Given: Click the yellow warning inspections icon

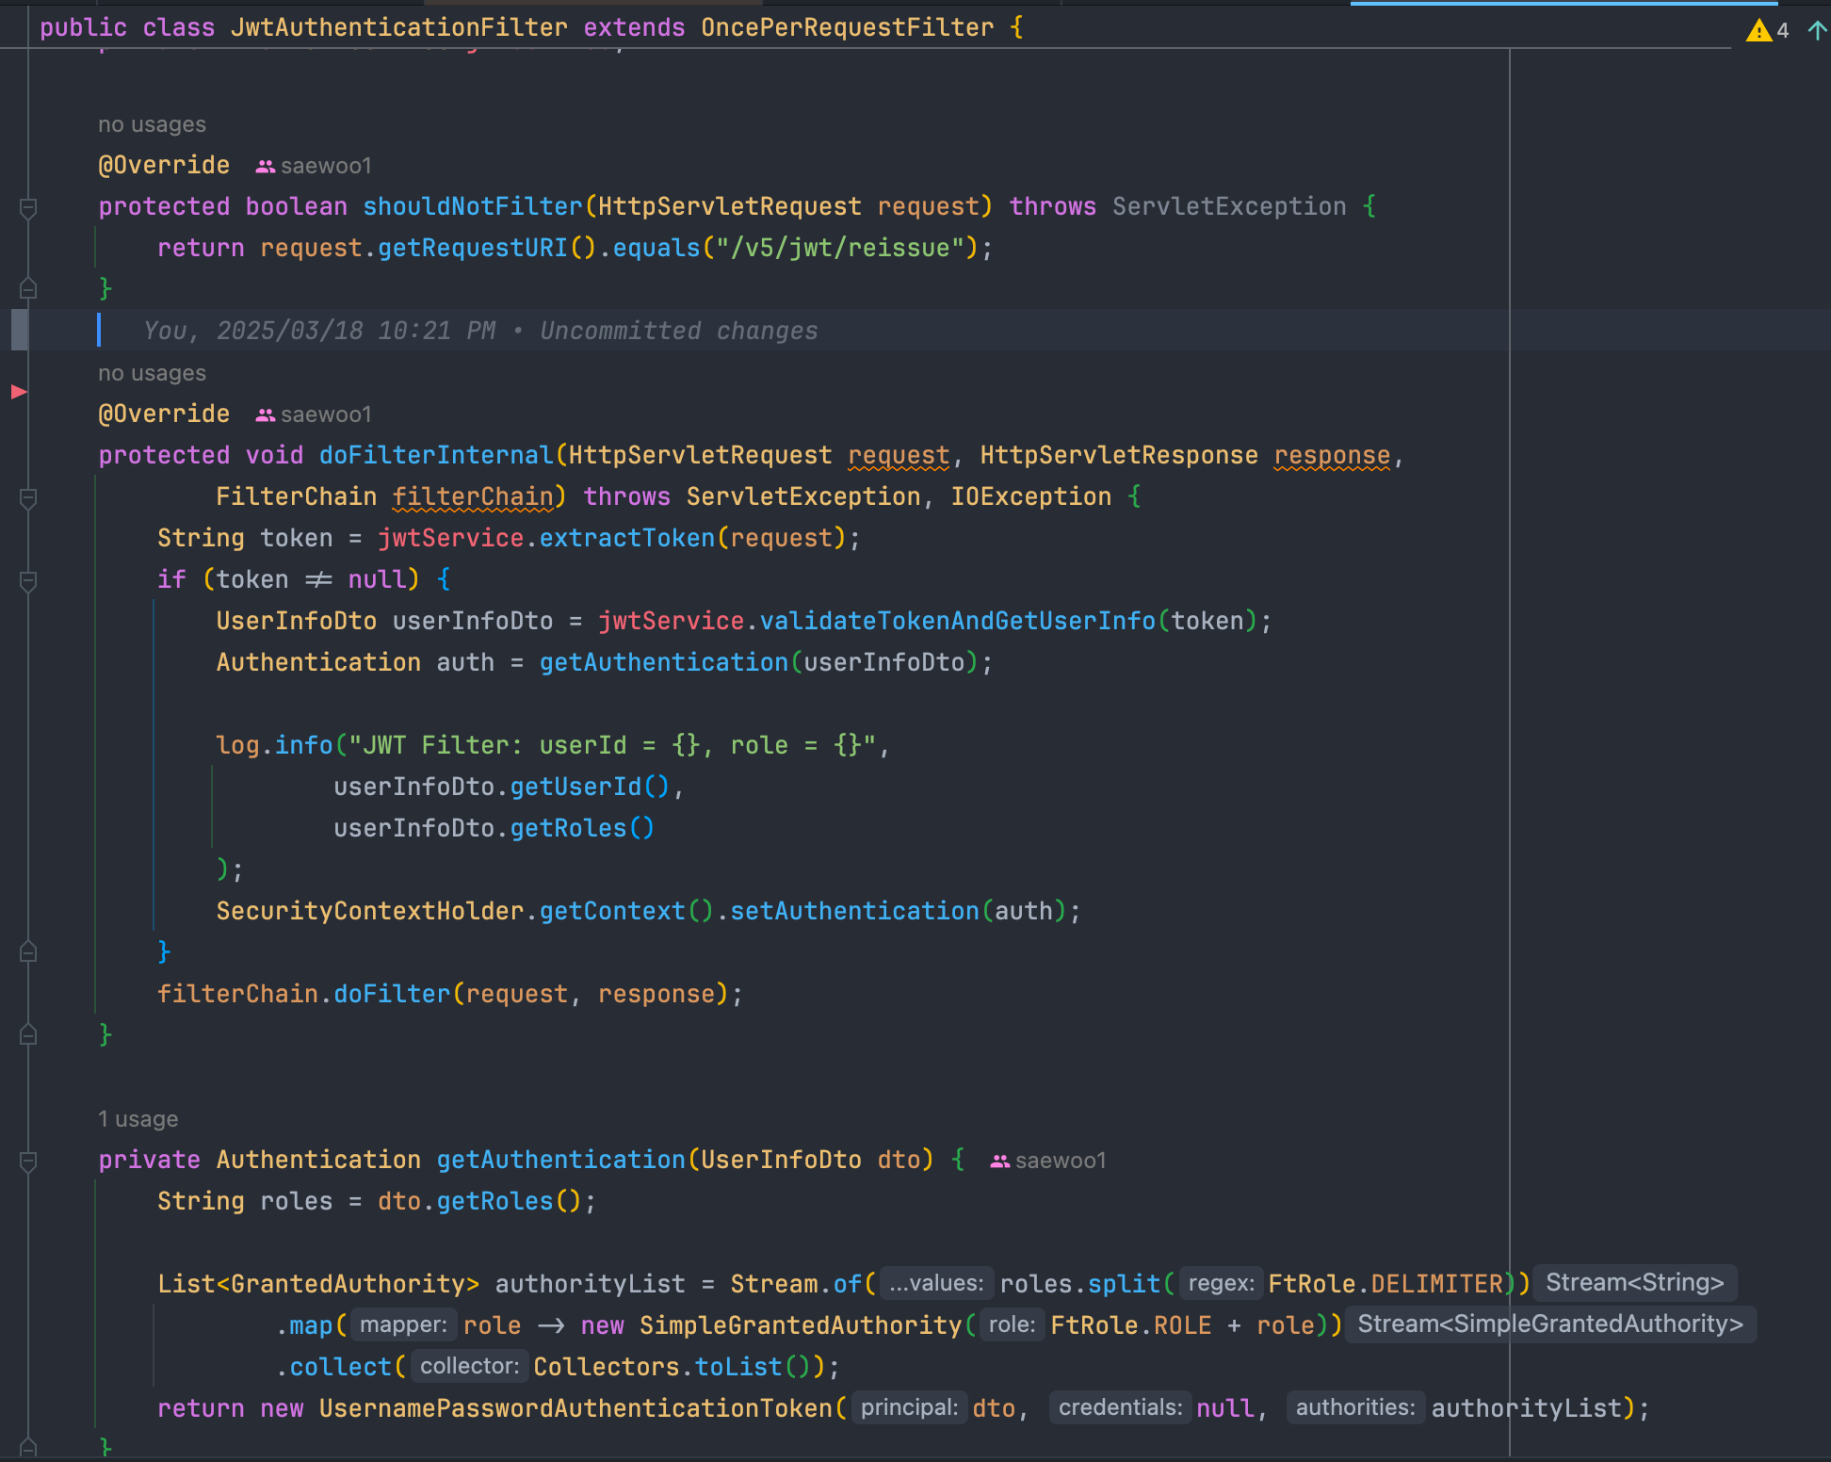Looking at the screenshot, I should 1758,30.
